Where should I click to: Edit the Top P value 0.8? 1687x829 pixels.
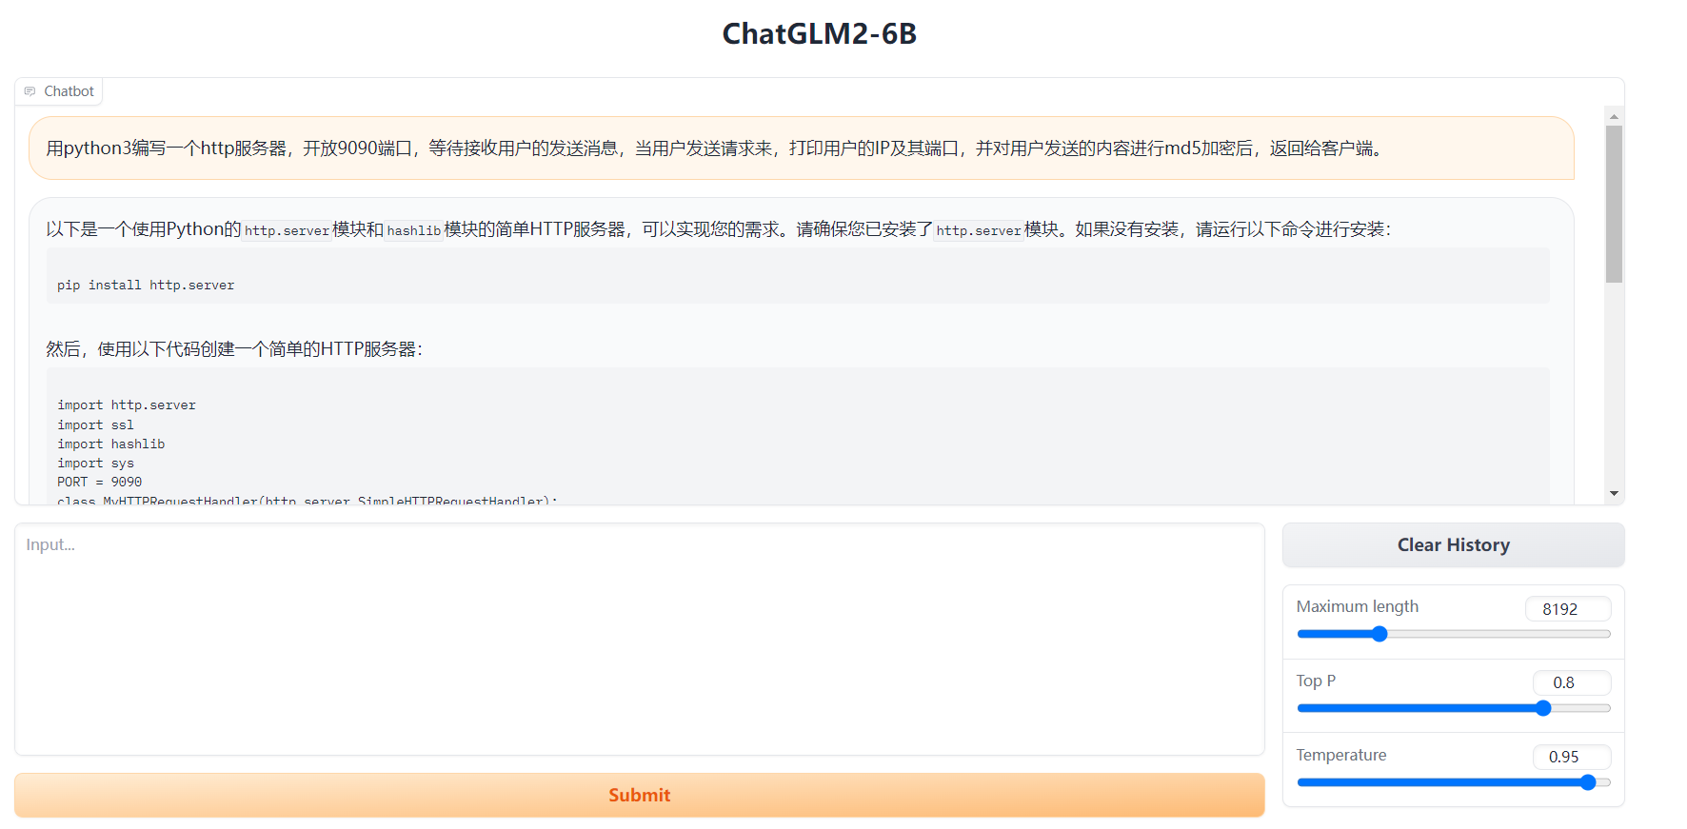[x=1572, y=682]
